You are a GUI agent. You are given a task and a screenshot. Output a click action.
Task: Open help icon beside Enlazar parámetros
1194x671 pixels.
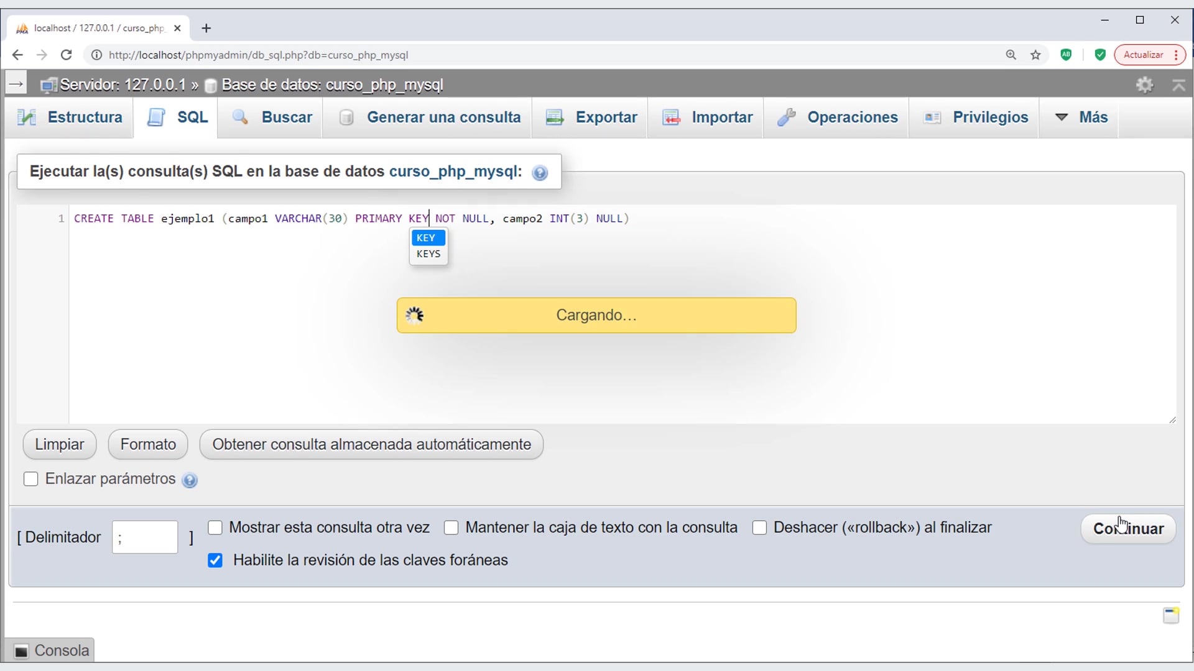tap(190, 480)
